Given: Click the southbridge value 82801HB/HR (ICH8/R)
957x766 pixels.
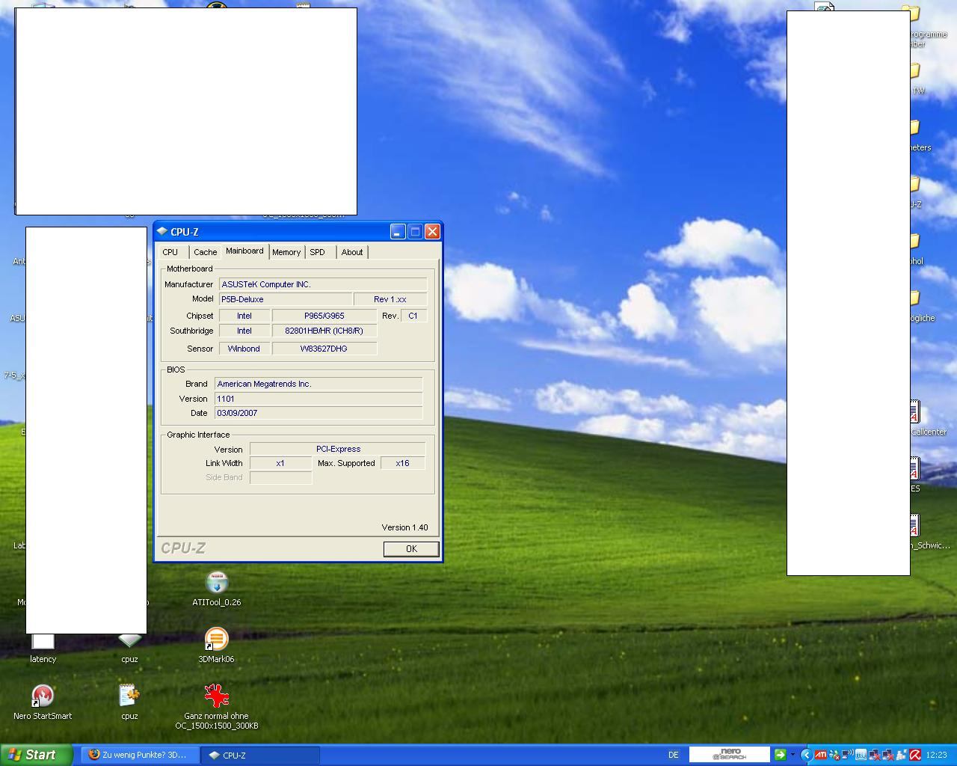Looking at the screenshot, I should (324, 331).
